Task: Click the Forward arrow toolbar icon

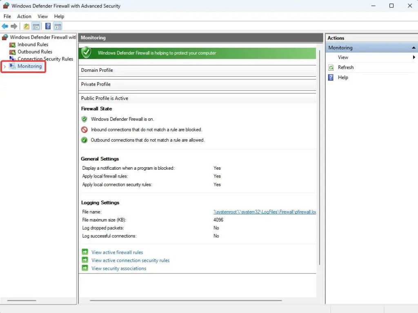Action: tap(14, 26)
